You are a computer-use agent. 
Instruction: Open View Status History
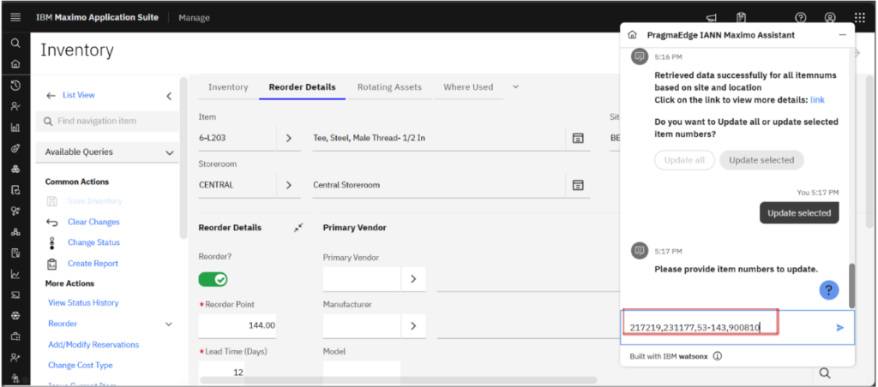tap(83, 302)
